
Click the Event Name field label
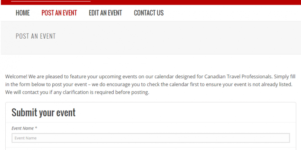(22, 128)
